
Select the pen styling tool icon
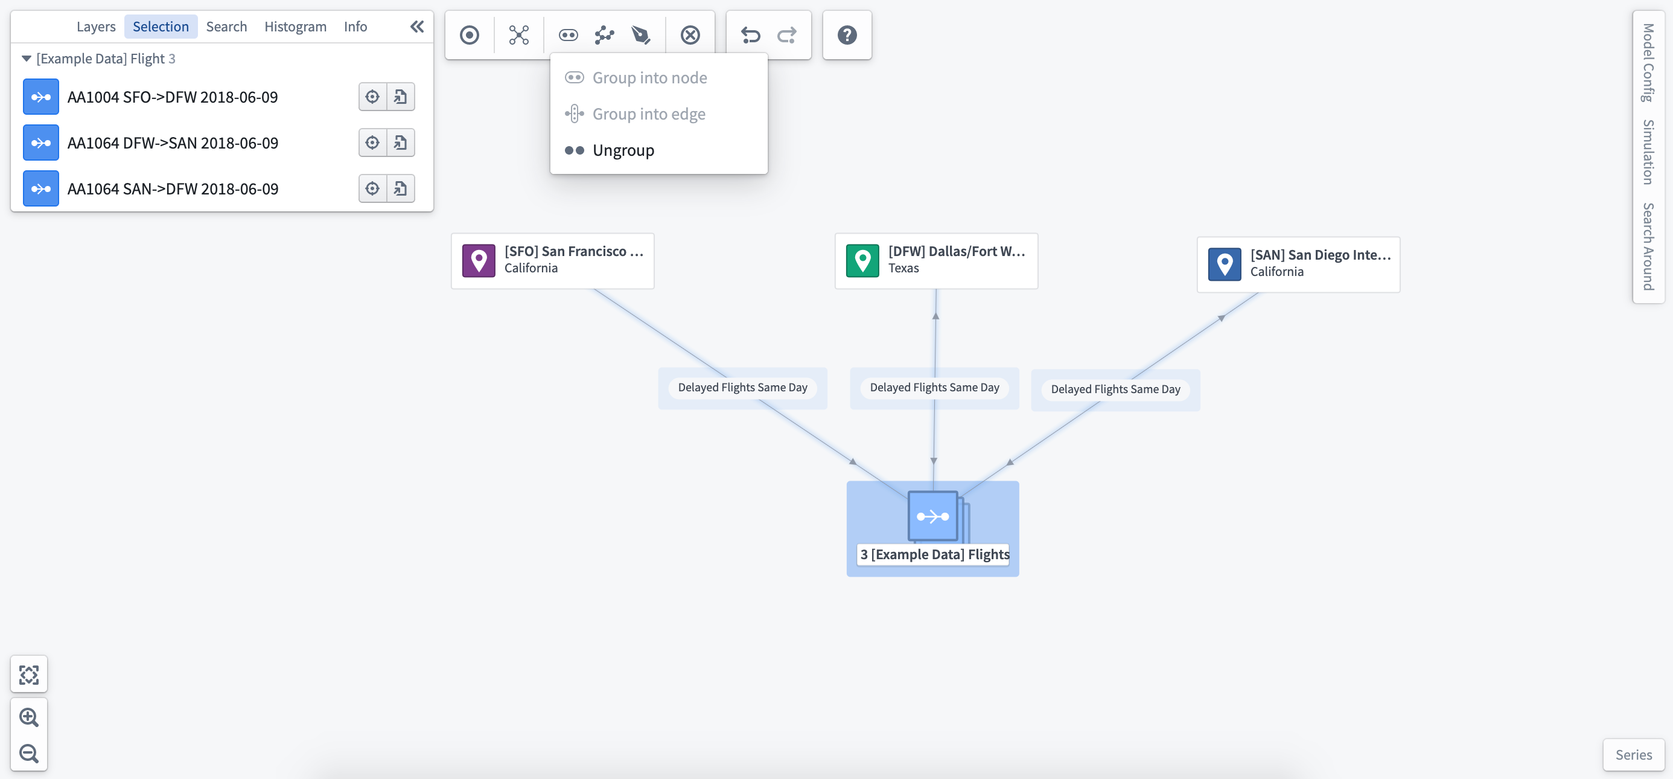640,35
